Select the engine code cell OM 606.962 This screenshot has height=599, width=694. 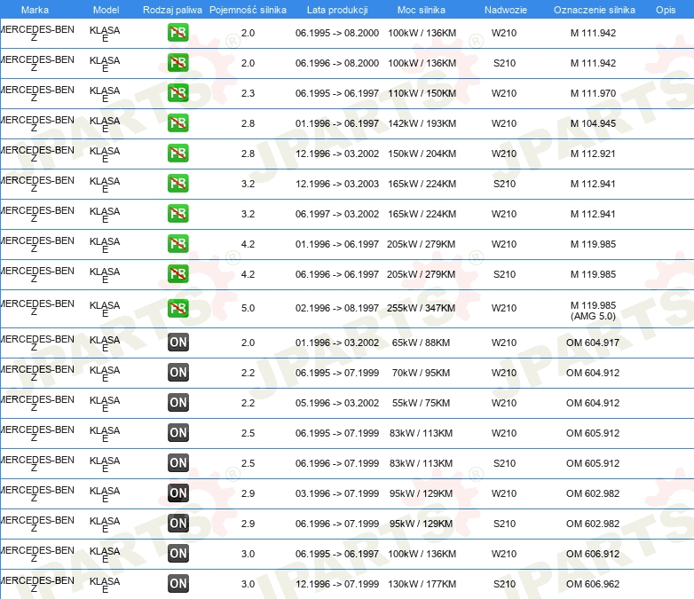(593, 584)
